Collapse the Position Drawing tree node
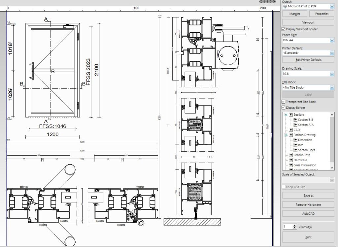338x247 pixels. [286, 135]
